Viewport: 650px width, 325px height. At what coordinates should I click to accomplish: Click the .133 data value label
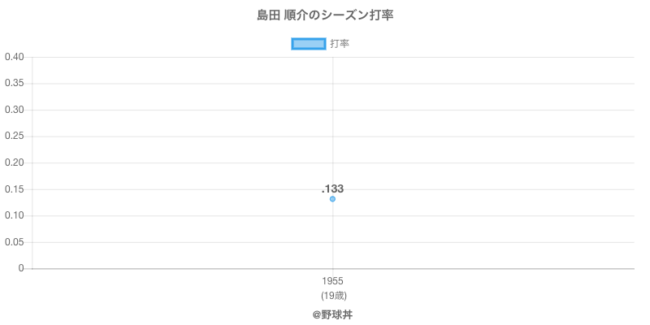332,188
